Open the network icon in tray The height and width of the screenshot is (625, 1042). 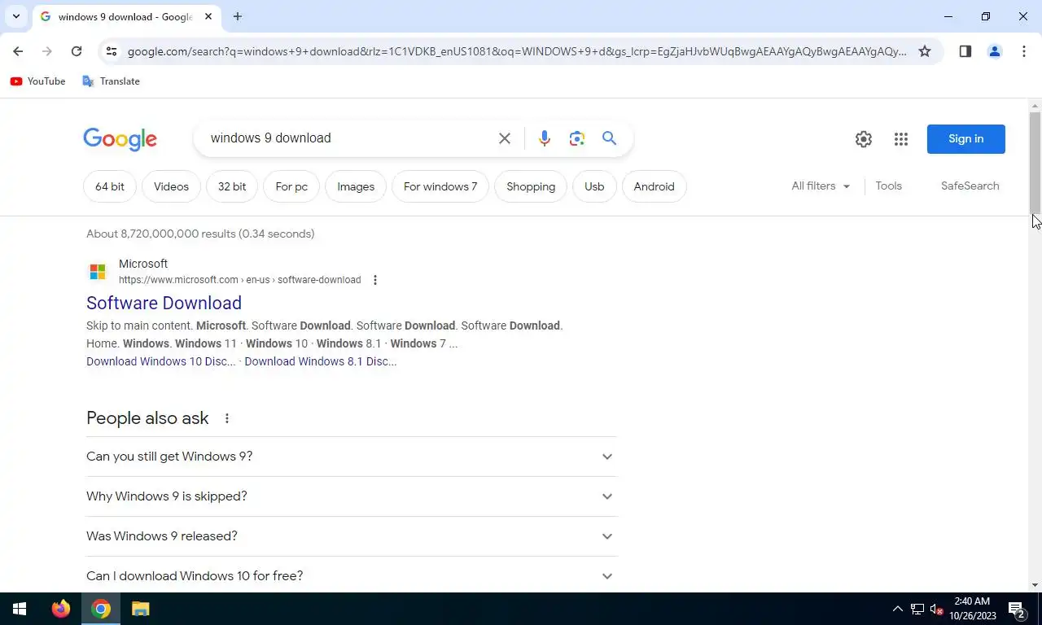coord(917,609)
